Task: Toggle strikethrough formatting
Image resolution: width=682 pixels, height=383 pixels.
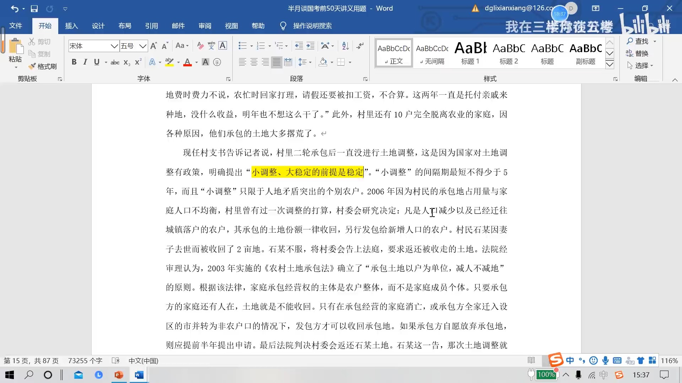Action: coord(115,62)
